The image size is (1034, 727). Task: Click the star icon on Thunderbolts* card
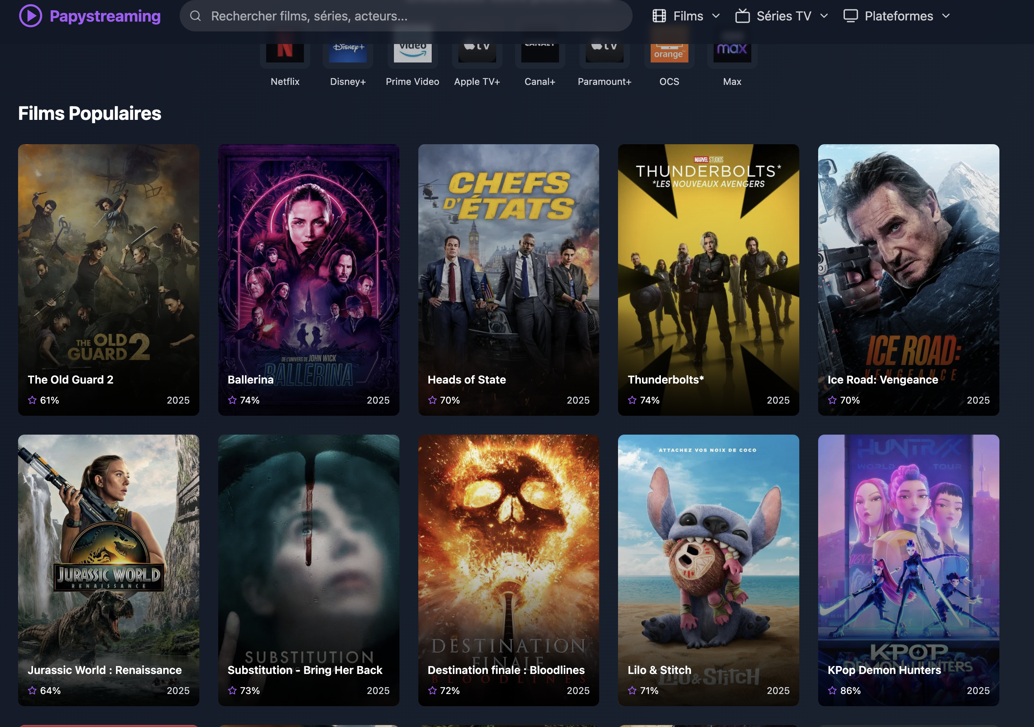click(632, 400)
